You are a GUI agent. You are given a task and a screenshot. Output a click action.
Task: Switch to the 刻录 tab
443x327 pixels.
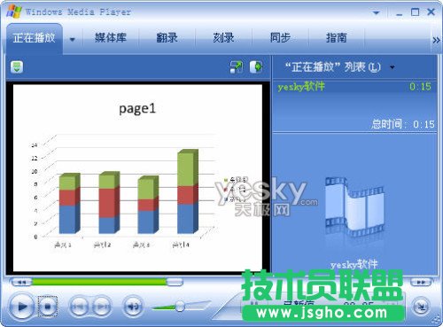223,38
